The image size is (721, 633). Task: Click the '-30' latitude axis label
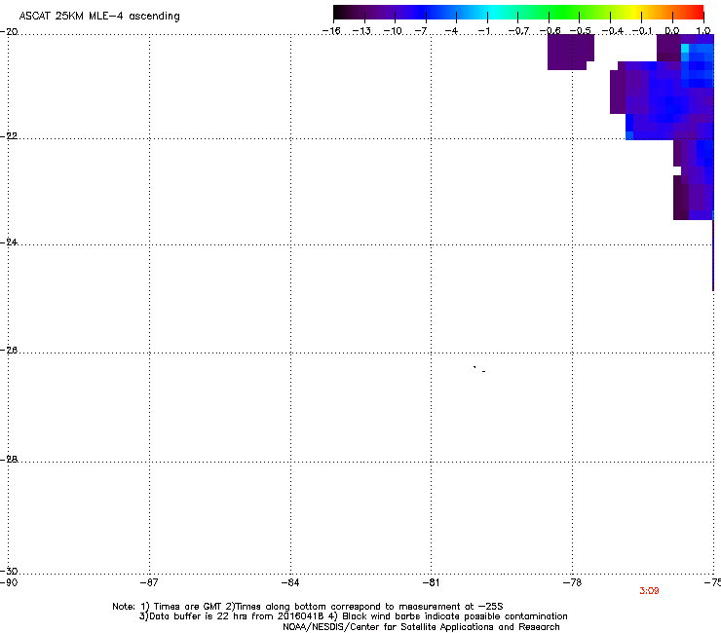tap(9, 572)
